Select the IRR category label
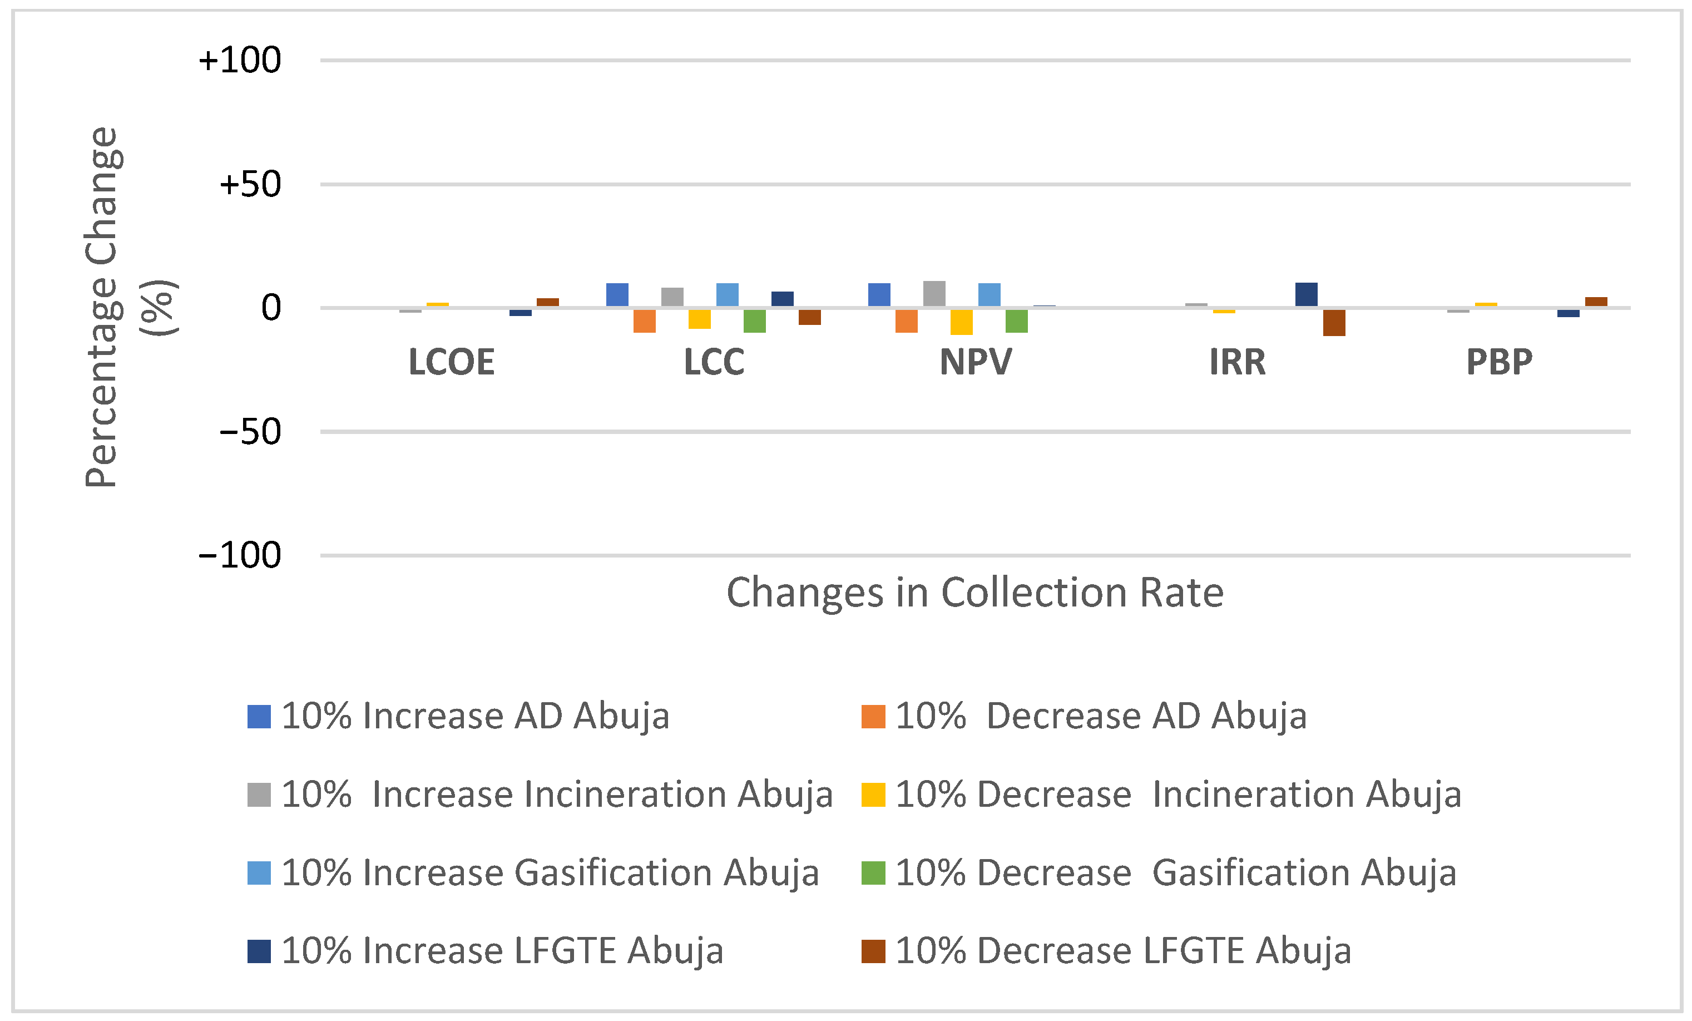This screenshot has height=1021, width=1692. click(1236, 362)
